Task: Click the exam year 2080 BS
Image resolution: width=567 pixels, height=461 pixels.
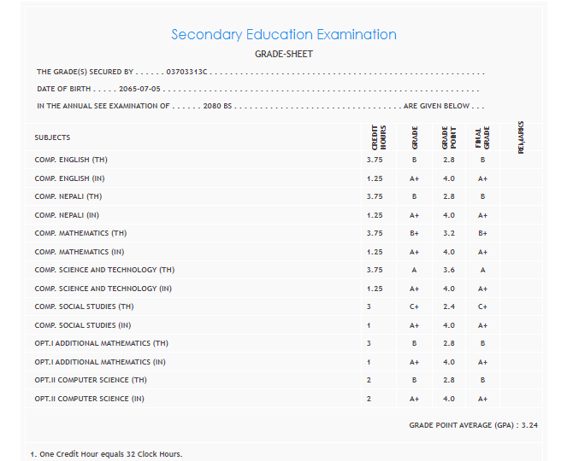Action: 217,107
